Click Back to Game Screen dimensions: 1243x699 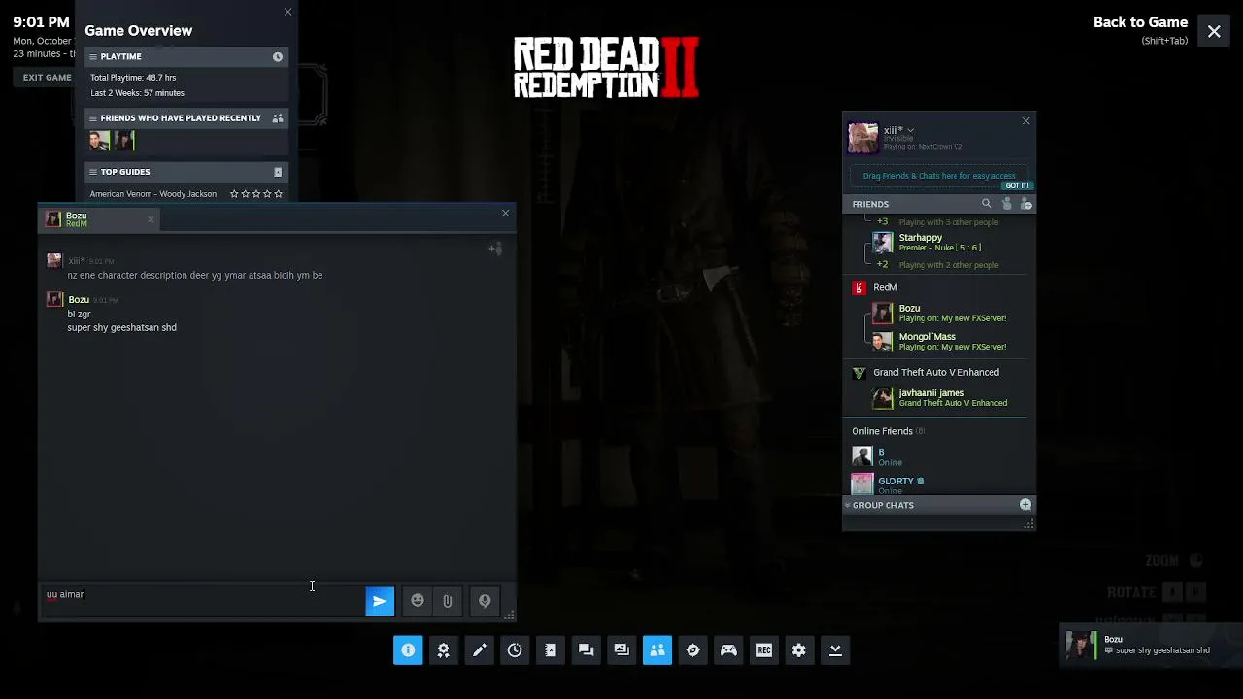point(1140,22)
